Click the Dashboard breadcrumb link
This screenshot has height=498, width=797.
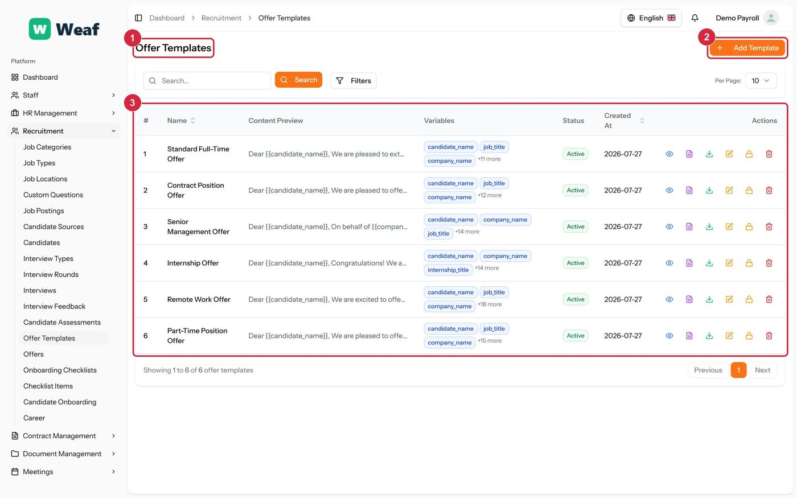click(x=167, y=18)
